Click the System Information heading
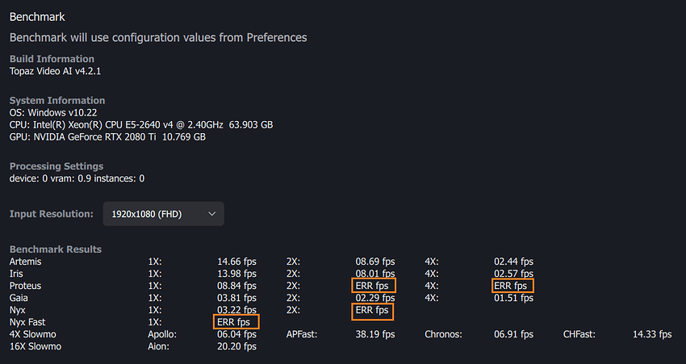This screenshot has width=686, height=364. [57, 101]
